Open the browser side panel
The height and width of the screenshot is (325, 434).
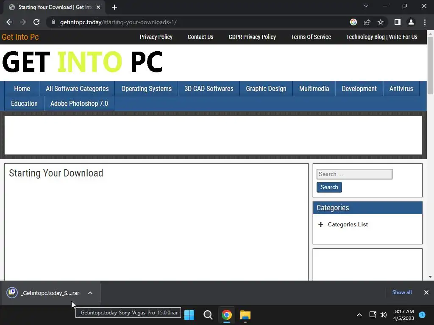tap(398, 22)
